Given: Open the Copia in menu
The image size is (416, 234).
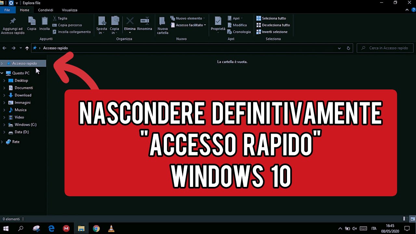Looking at the screenshot, I should (x=114, y=26).
